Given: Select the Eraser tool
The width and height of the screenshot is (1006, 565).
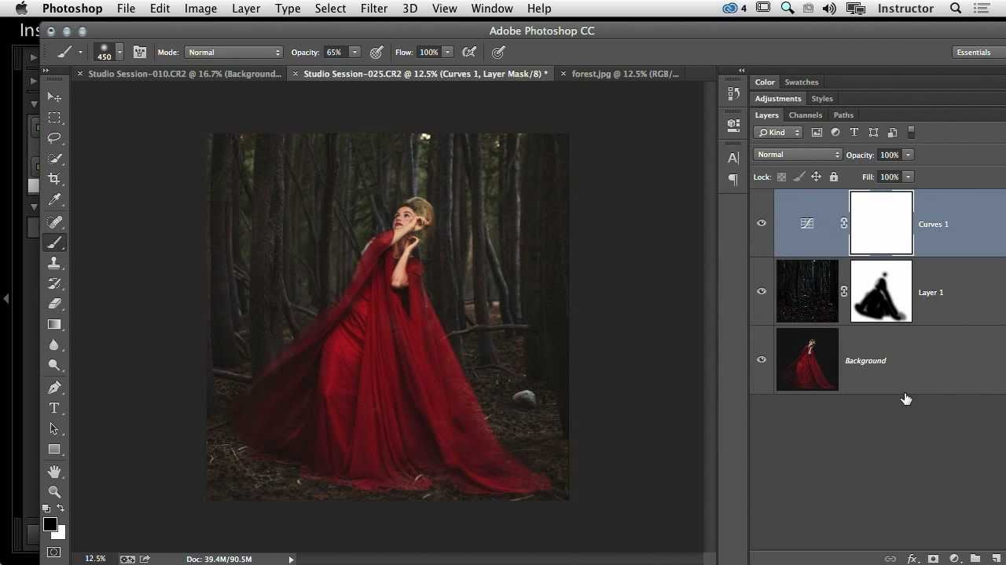Looking at the screenshot, I should [x=54, y=304].
